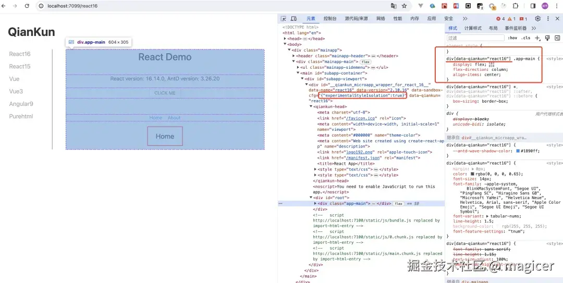This screenshot has height=283, width=563.
Task: Click the translate page icon
Action: (x=394, y=6)
